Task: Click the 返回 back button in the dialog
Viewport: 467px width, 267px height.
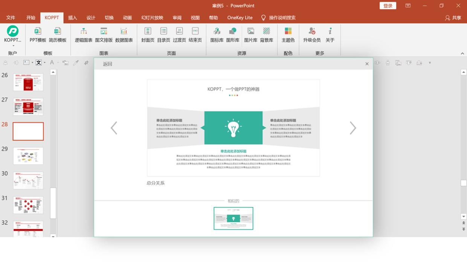Action: (107, 64)
